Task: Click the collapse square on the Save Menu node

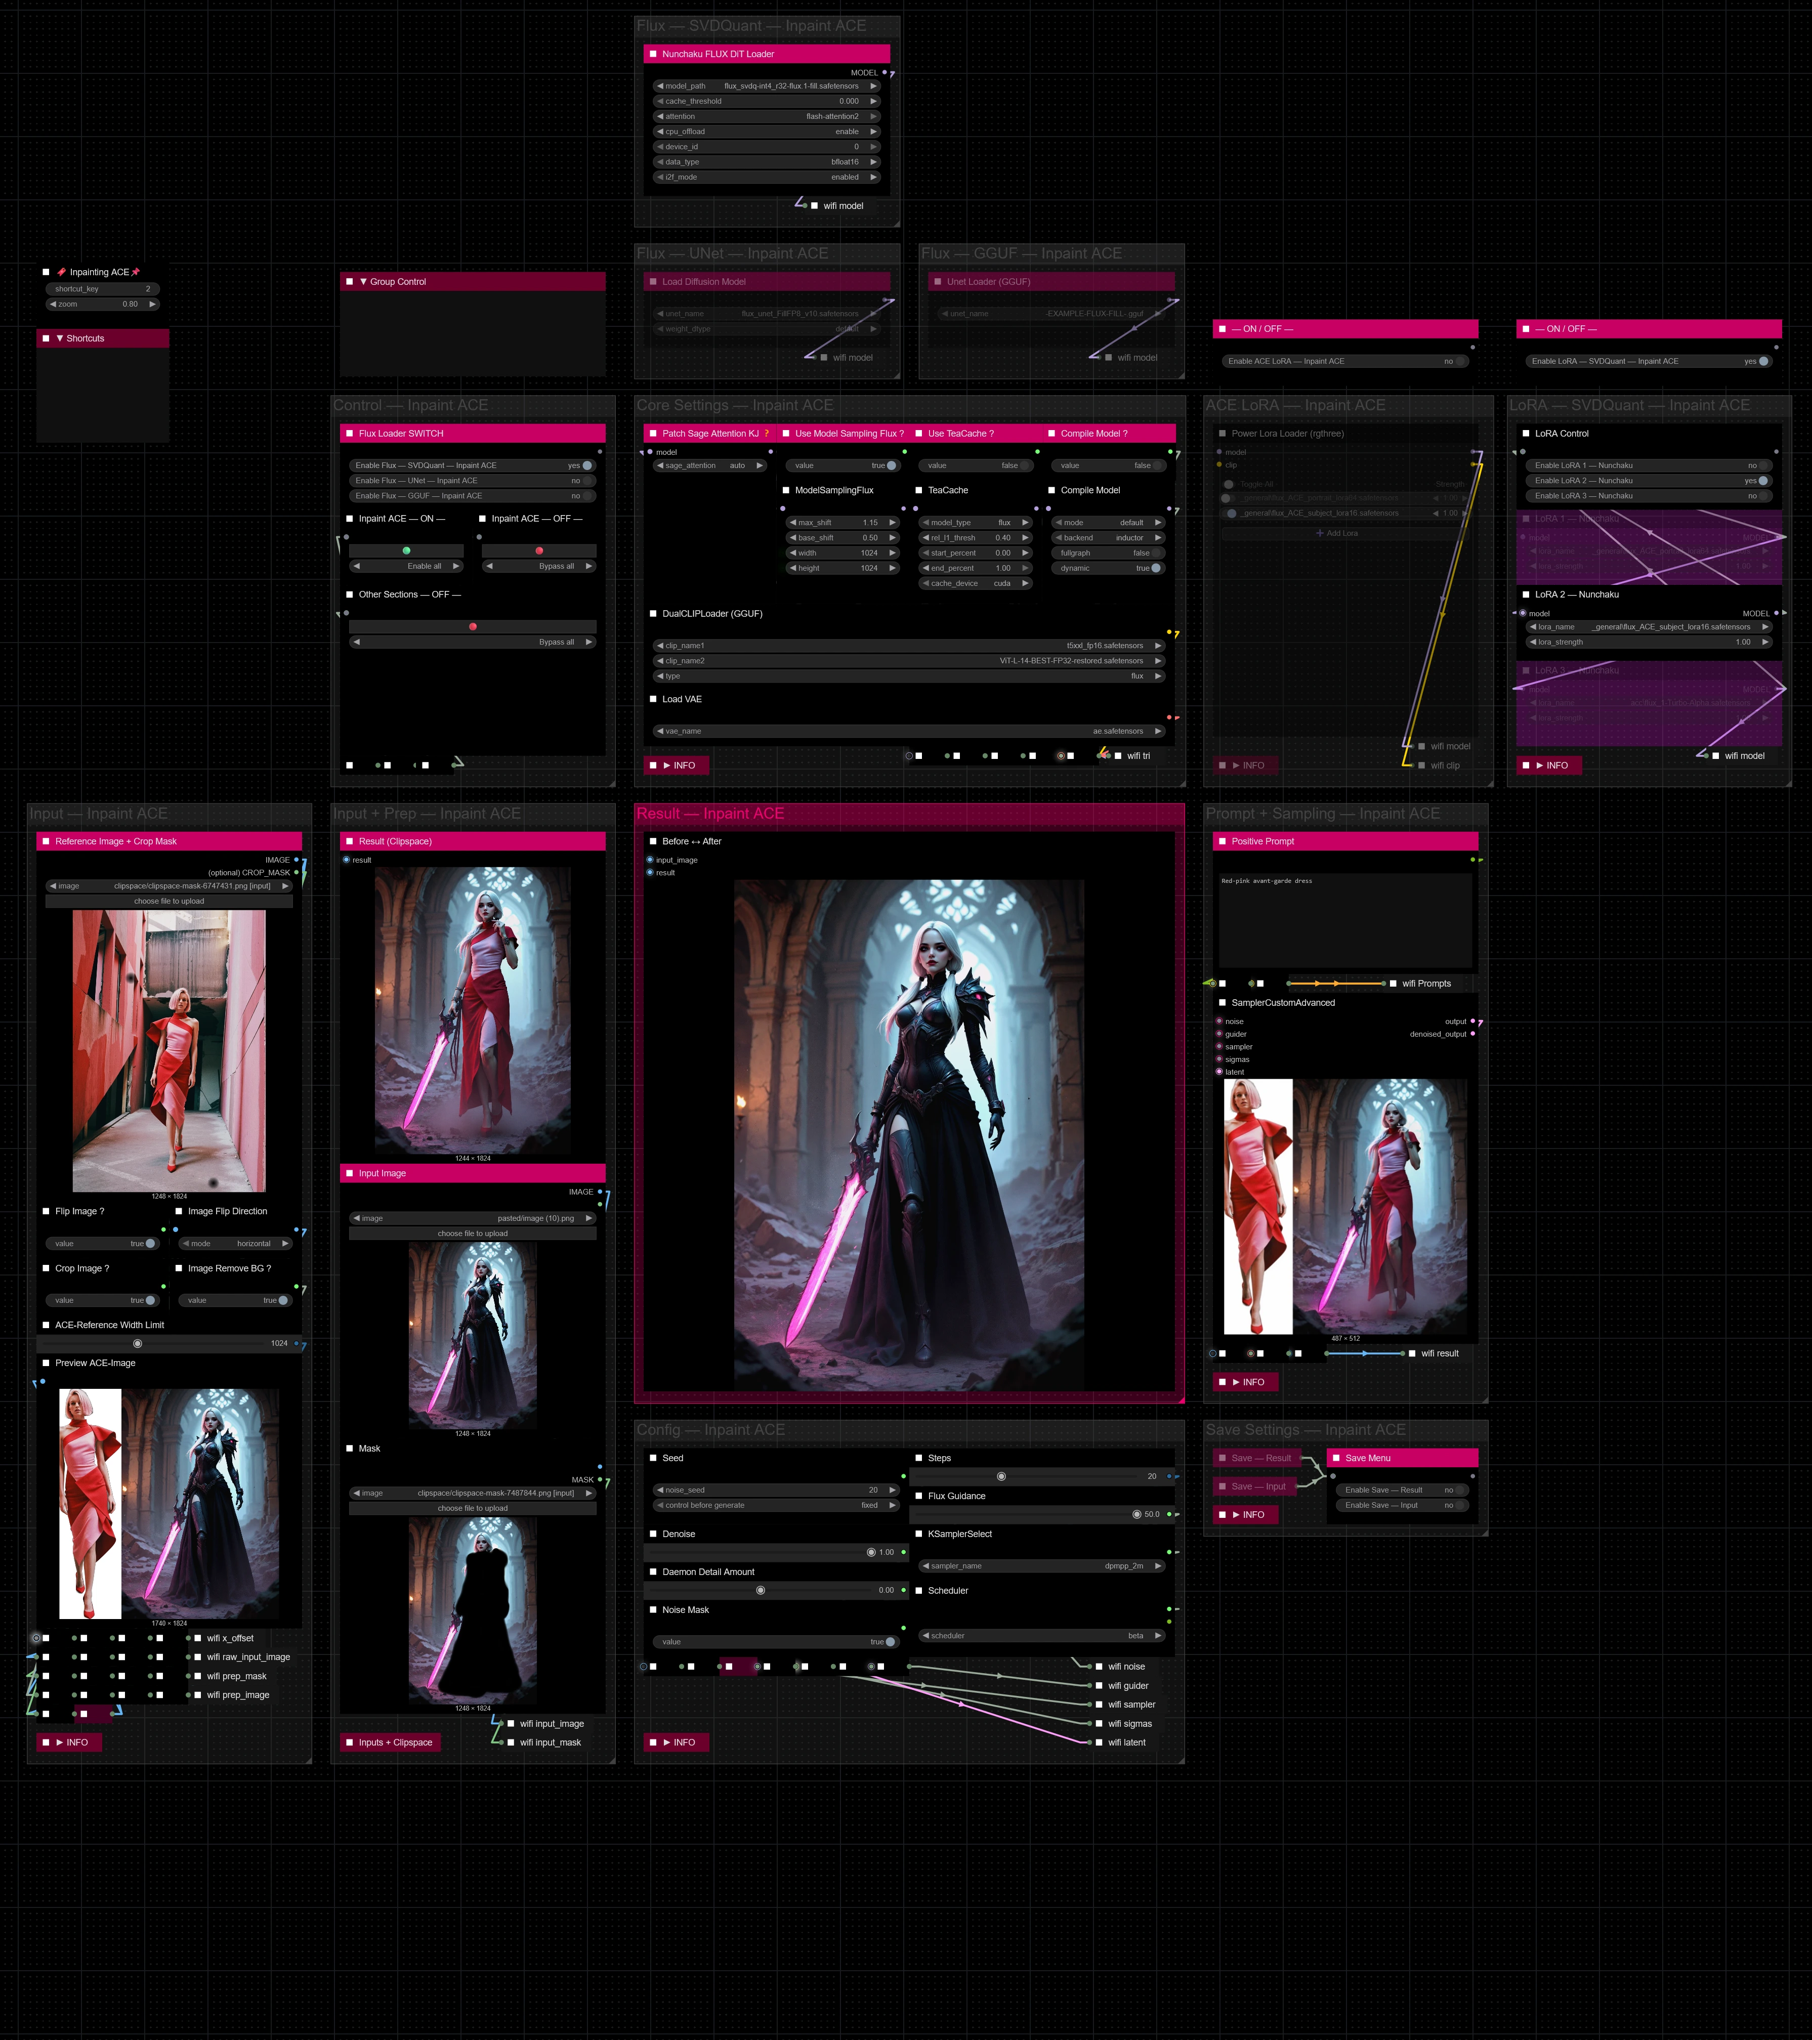Action: pos(1336,1458)
